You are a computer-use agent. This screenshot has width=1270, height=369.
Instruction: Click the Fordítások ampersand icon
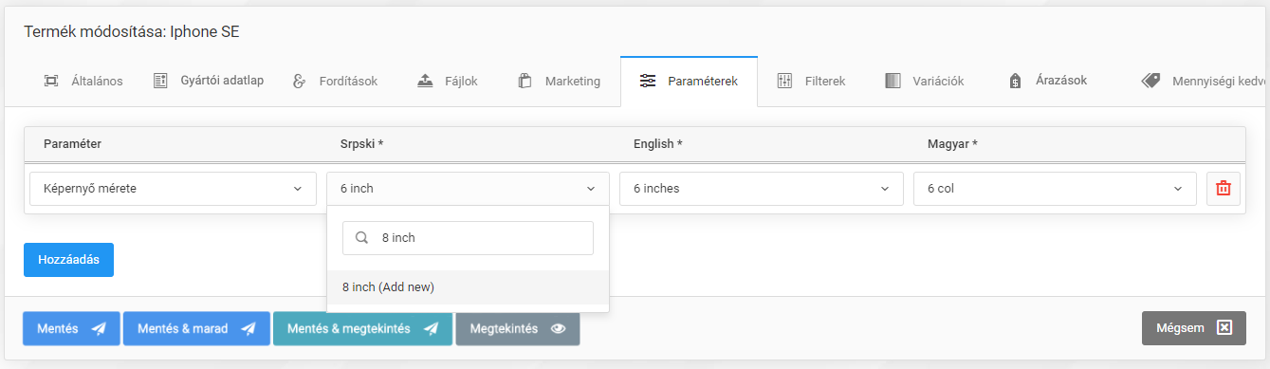(x=300, y=81)
